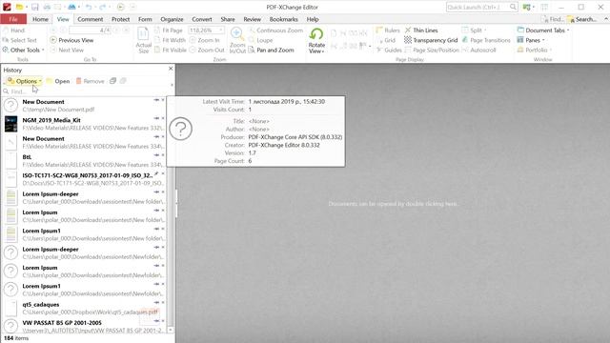
Task: Select Fit Width zoom option
Action: coord(170,40)
